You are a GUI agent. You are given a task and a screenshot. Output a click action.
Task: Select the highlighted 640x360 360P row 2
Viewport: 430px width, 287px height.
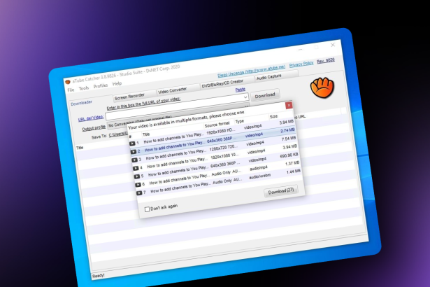point(214,141)
